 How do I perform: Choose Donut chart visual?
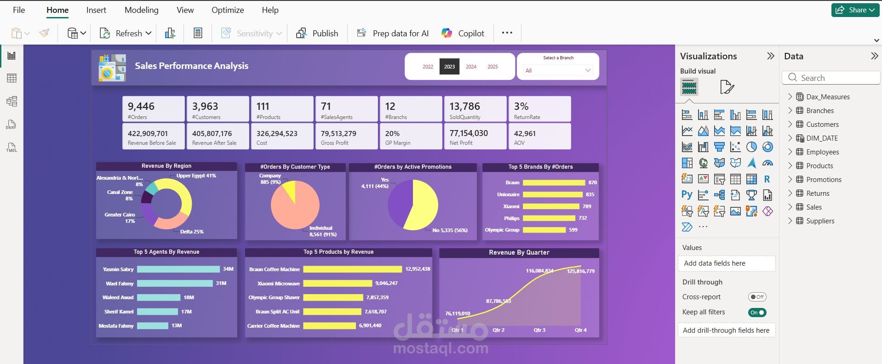(x=767, y=147)
